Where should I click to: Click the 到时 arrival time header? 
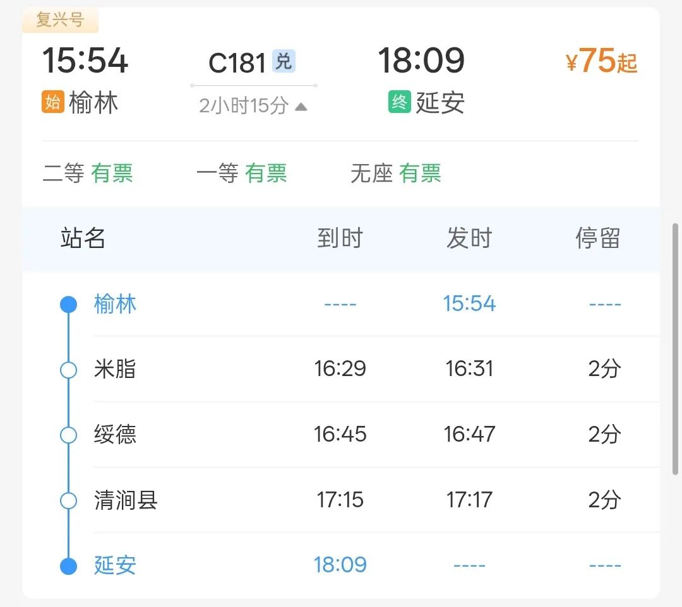340,239
